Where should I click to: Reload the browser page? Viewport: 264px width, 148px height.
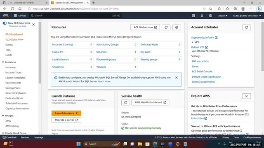coord(12,9)
